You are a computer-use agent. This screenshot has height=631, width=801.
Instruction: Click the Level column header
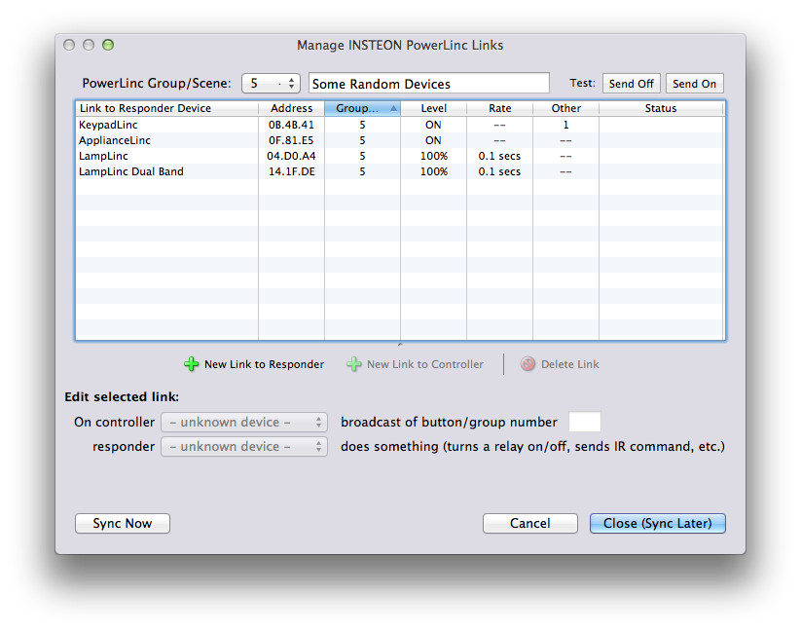click(x=433, y=108)
